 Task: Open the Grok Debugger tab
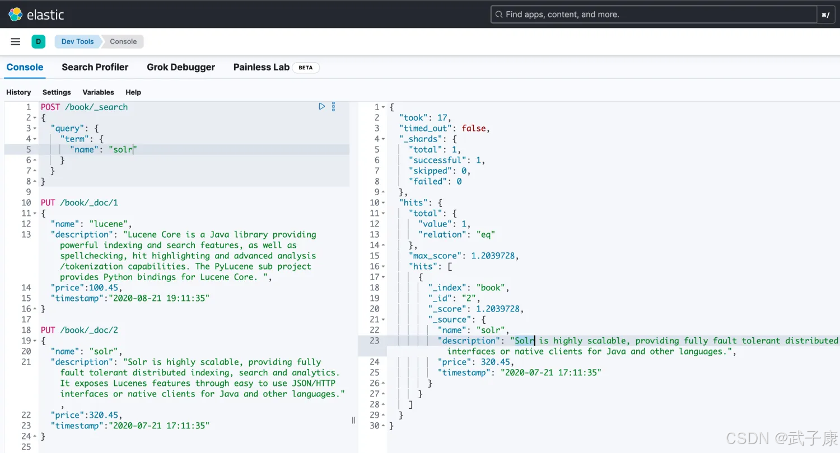[180, 67]
